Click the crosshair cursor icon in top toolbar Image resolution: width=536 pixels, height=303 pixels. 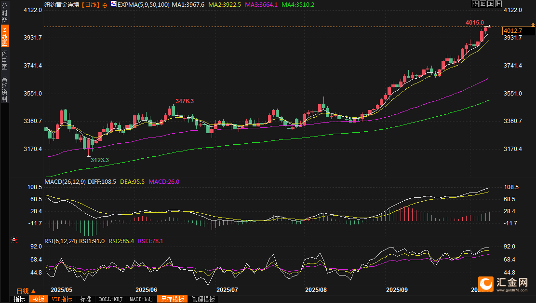[475, 4]
